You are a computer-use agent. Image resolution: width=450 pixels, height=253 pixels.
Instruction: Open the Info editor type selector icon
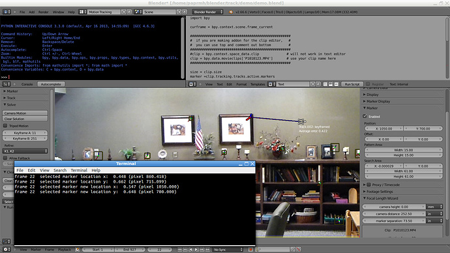click(x=7, y=12)
